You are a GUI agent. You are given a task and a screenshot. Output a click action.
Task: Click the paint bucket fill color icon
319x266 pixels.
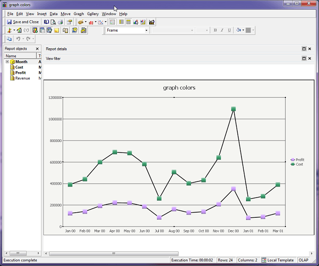click(238, 30)
